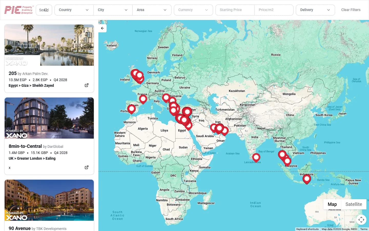Click the "Egypt > Giza > Sheikh Zayed" location
Screen dimensions: 369x231
tap(31, 85)
